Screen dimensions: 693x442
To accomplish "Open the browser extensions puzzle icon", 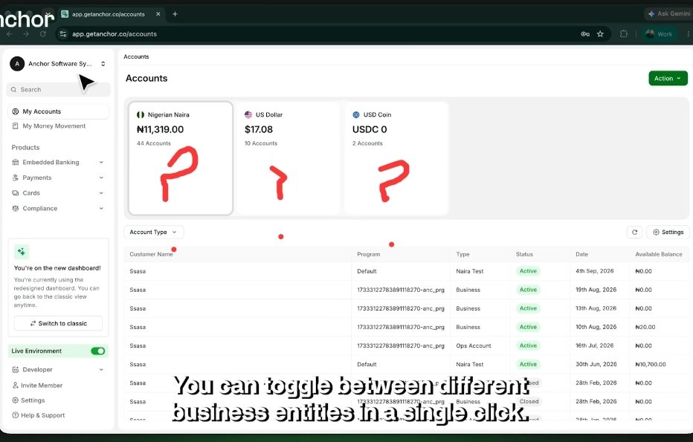I will pos(624,33).
